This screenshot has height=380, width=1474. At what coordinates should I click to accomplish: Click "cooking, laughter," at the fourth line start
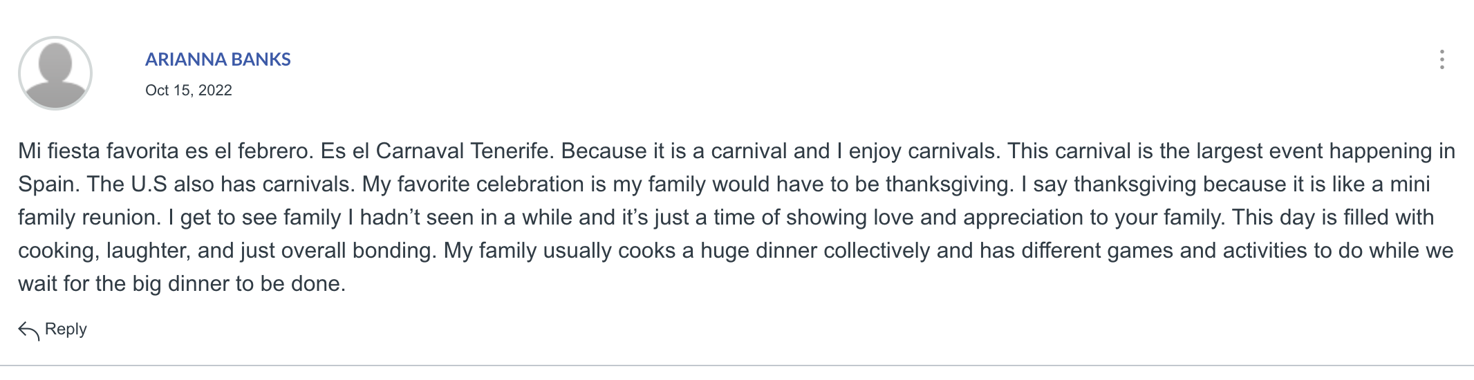click(104, 250)
